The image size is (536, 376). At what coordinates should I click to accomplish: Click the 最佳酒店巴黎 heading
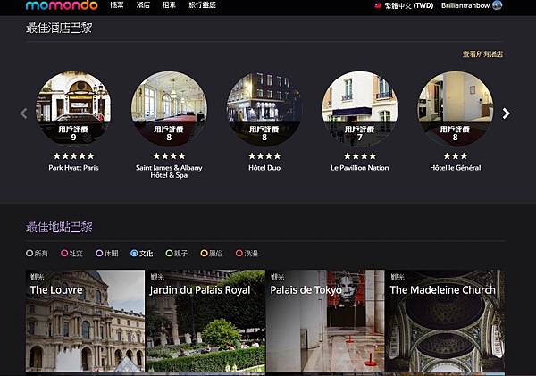point(59,28)
